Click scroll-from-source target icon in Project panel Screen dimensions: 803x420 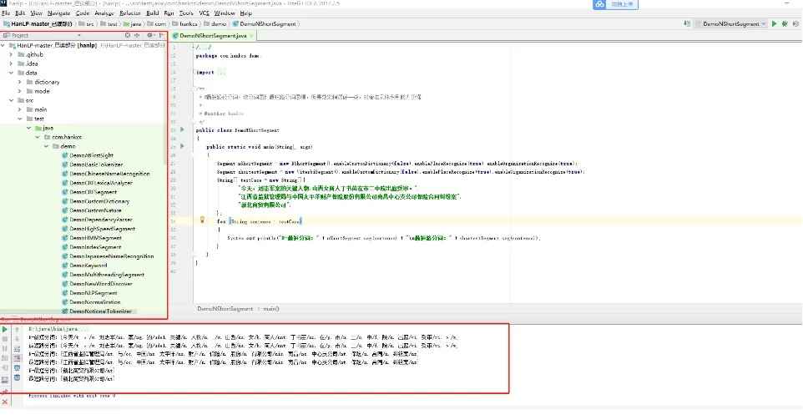pyautogui.click(x=128, y=35)
